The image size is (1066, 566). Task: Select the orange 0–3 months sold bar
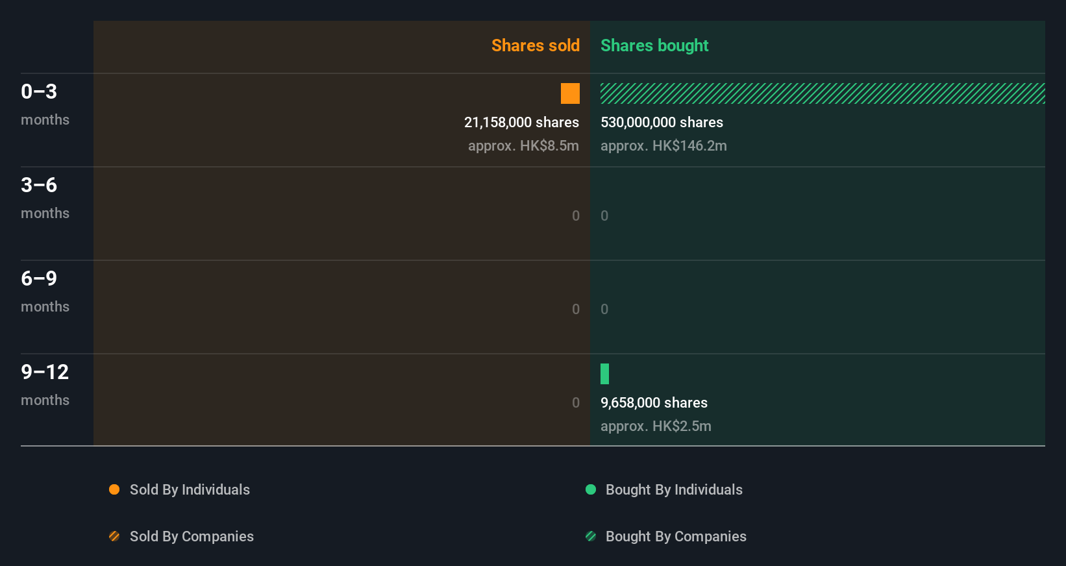click(x=570, y=93)
